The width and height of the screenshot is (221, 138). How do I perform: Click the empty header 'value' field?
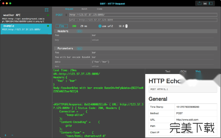[x=152, y=40]
